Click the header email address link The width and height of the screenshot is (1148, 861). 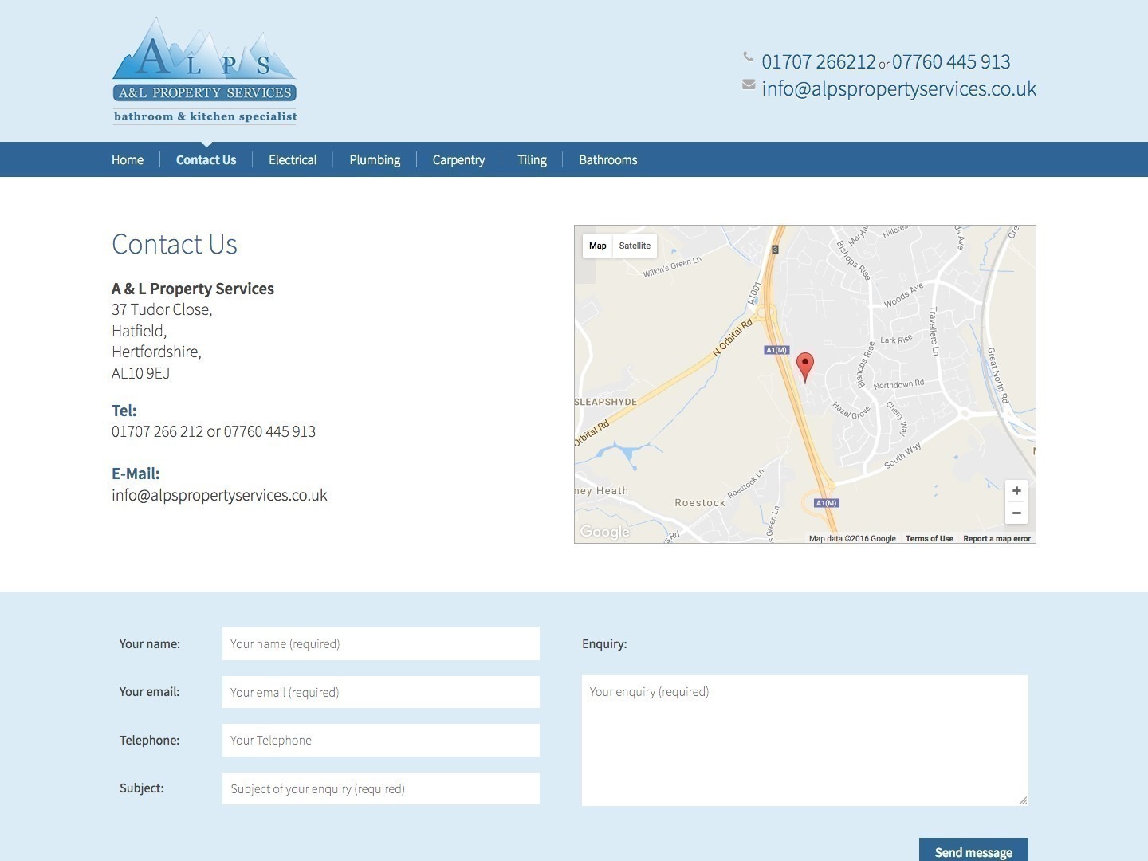898,88
